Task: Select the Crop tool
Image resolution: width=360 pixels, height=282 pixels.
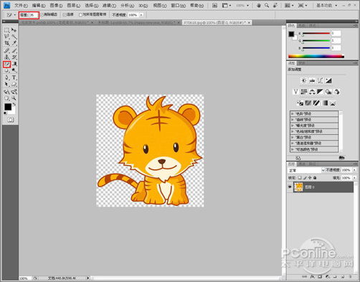Action: pyautogui.click(x=6, y=43)
